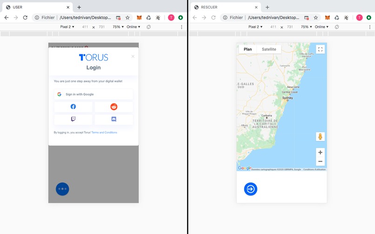Click recycle extension icon in USER window
The height and width of the screenshot is (234, 375).
click(148, 18)
